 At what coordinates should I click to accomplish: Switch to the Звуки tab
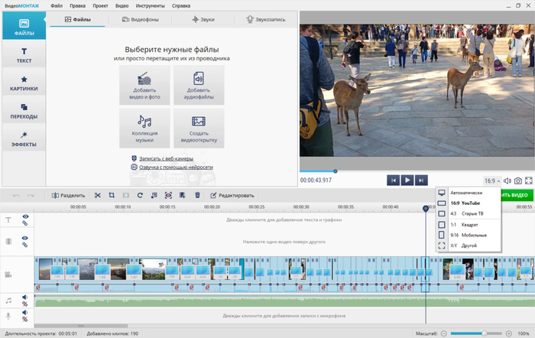click(203, 20)
